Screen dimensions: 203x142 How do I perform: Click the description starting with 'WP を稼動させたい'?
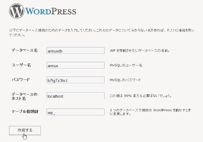pos(140,50)
